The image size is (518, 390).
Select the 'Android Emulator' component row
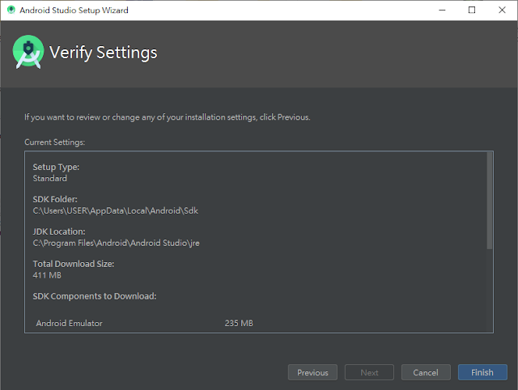[x=144, y=323]
